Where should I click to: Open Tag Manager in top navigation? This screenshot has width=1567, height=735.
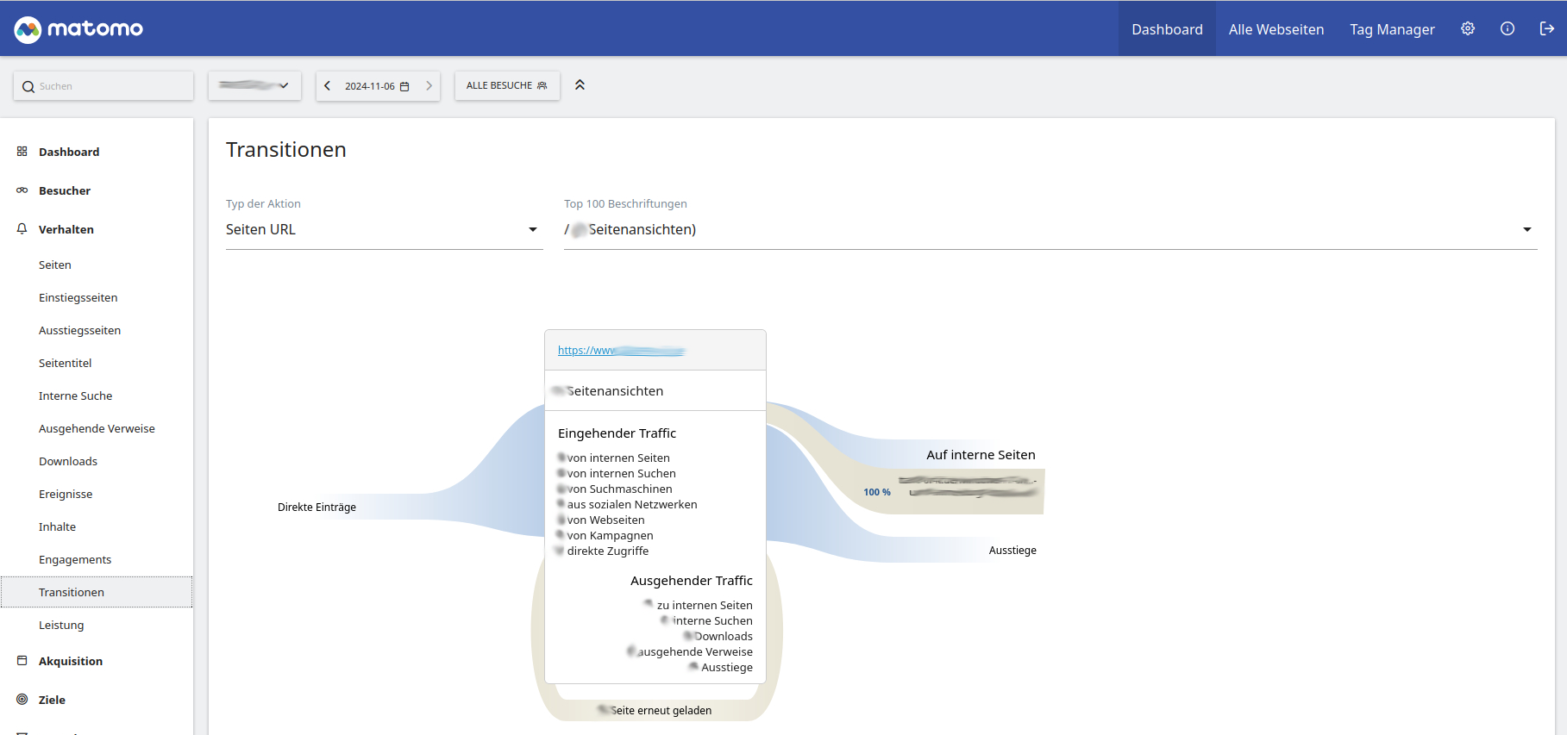(1392, 29)
